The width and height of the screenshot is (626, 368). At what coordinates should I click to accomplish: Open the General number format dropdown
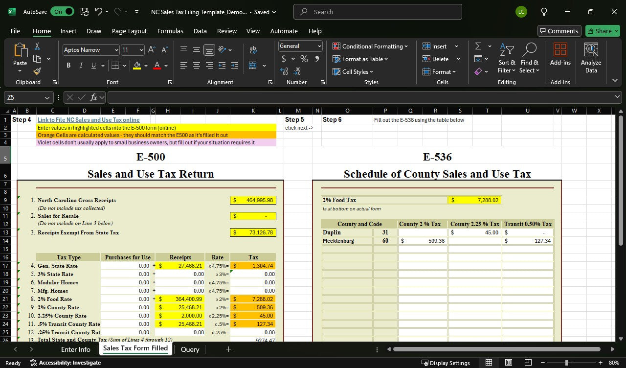coord(319,46)
